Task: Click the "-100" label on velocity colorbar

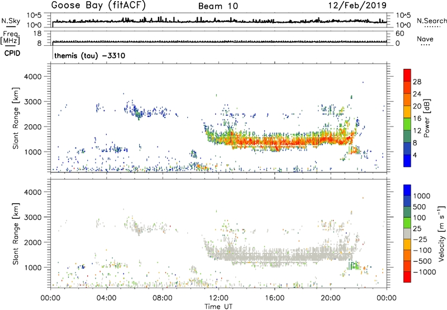Action: 422,250
